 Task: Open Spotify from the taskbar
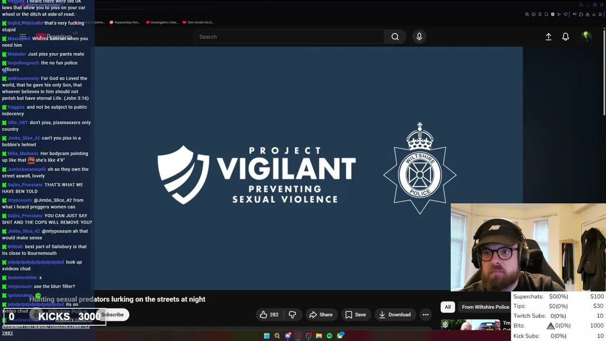(x=329, y=336)
